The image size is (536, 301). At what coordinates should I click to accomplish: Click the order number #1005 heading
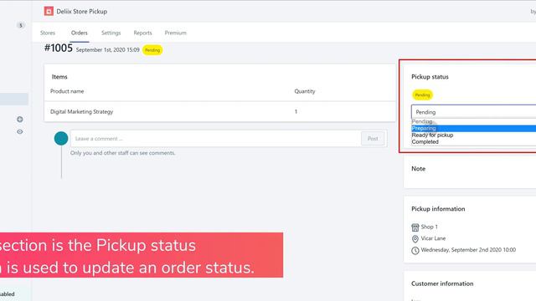[x=59, y=48]
